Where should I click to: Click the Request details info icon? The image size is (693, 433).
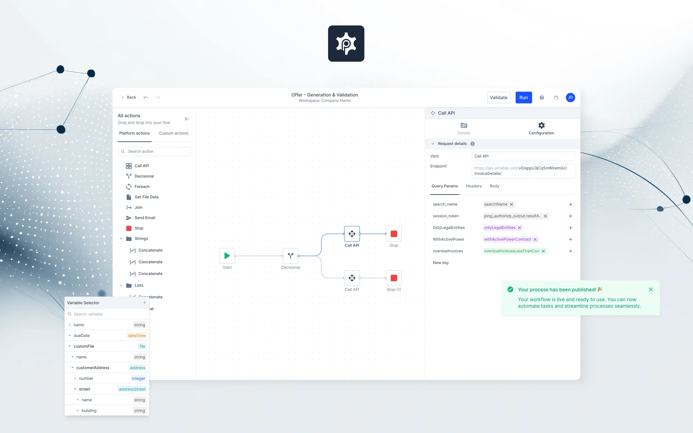pyautogui.click(x=472, y=144)
